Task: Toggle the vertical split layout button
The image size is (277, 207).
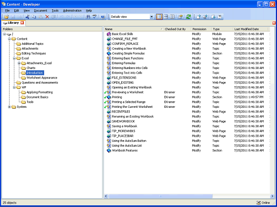Action: 172,17
